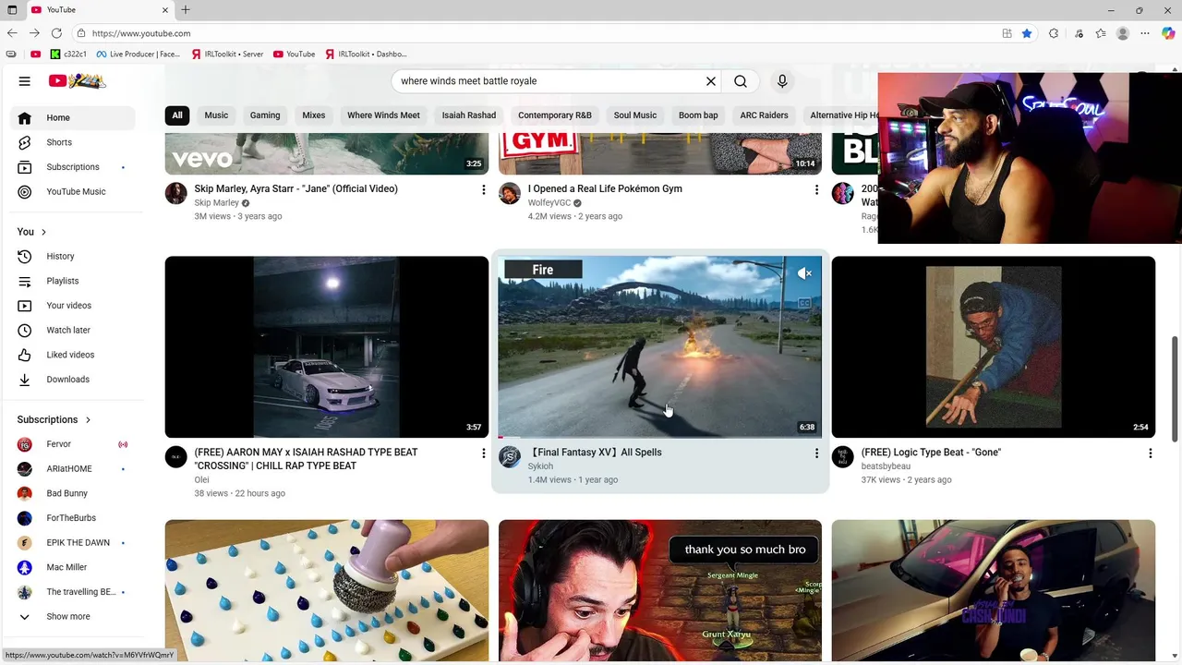Click the YouTube logo
Screen dimensions: 1182x665
[x=78, y=81]
